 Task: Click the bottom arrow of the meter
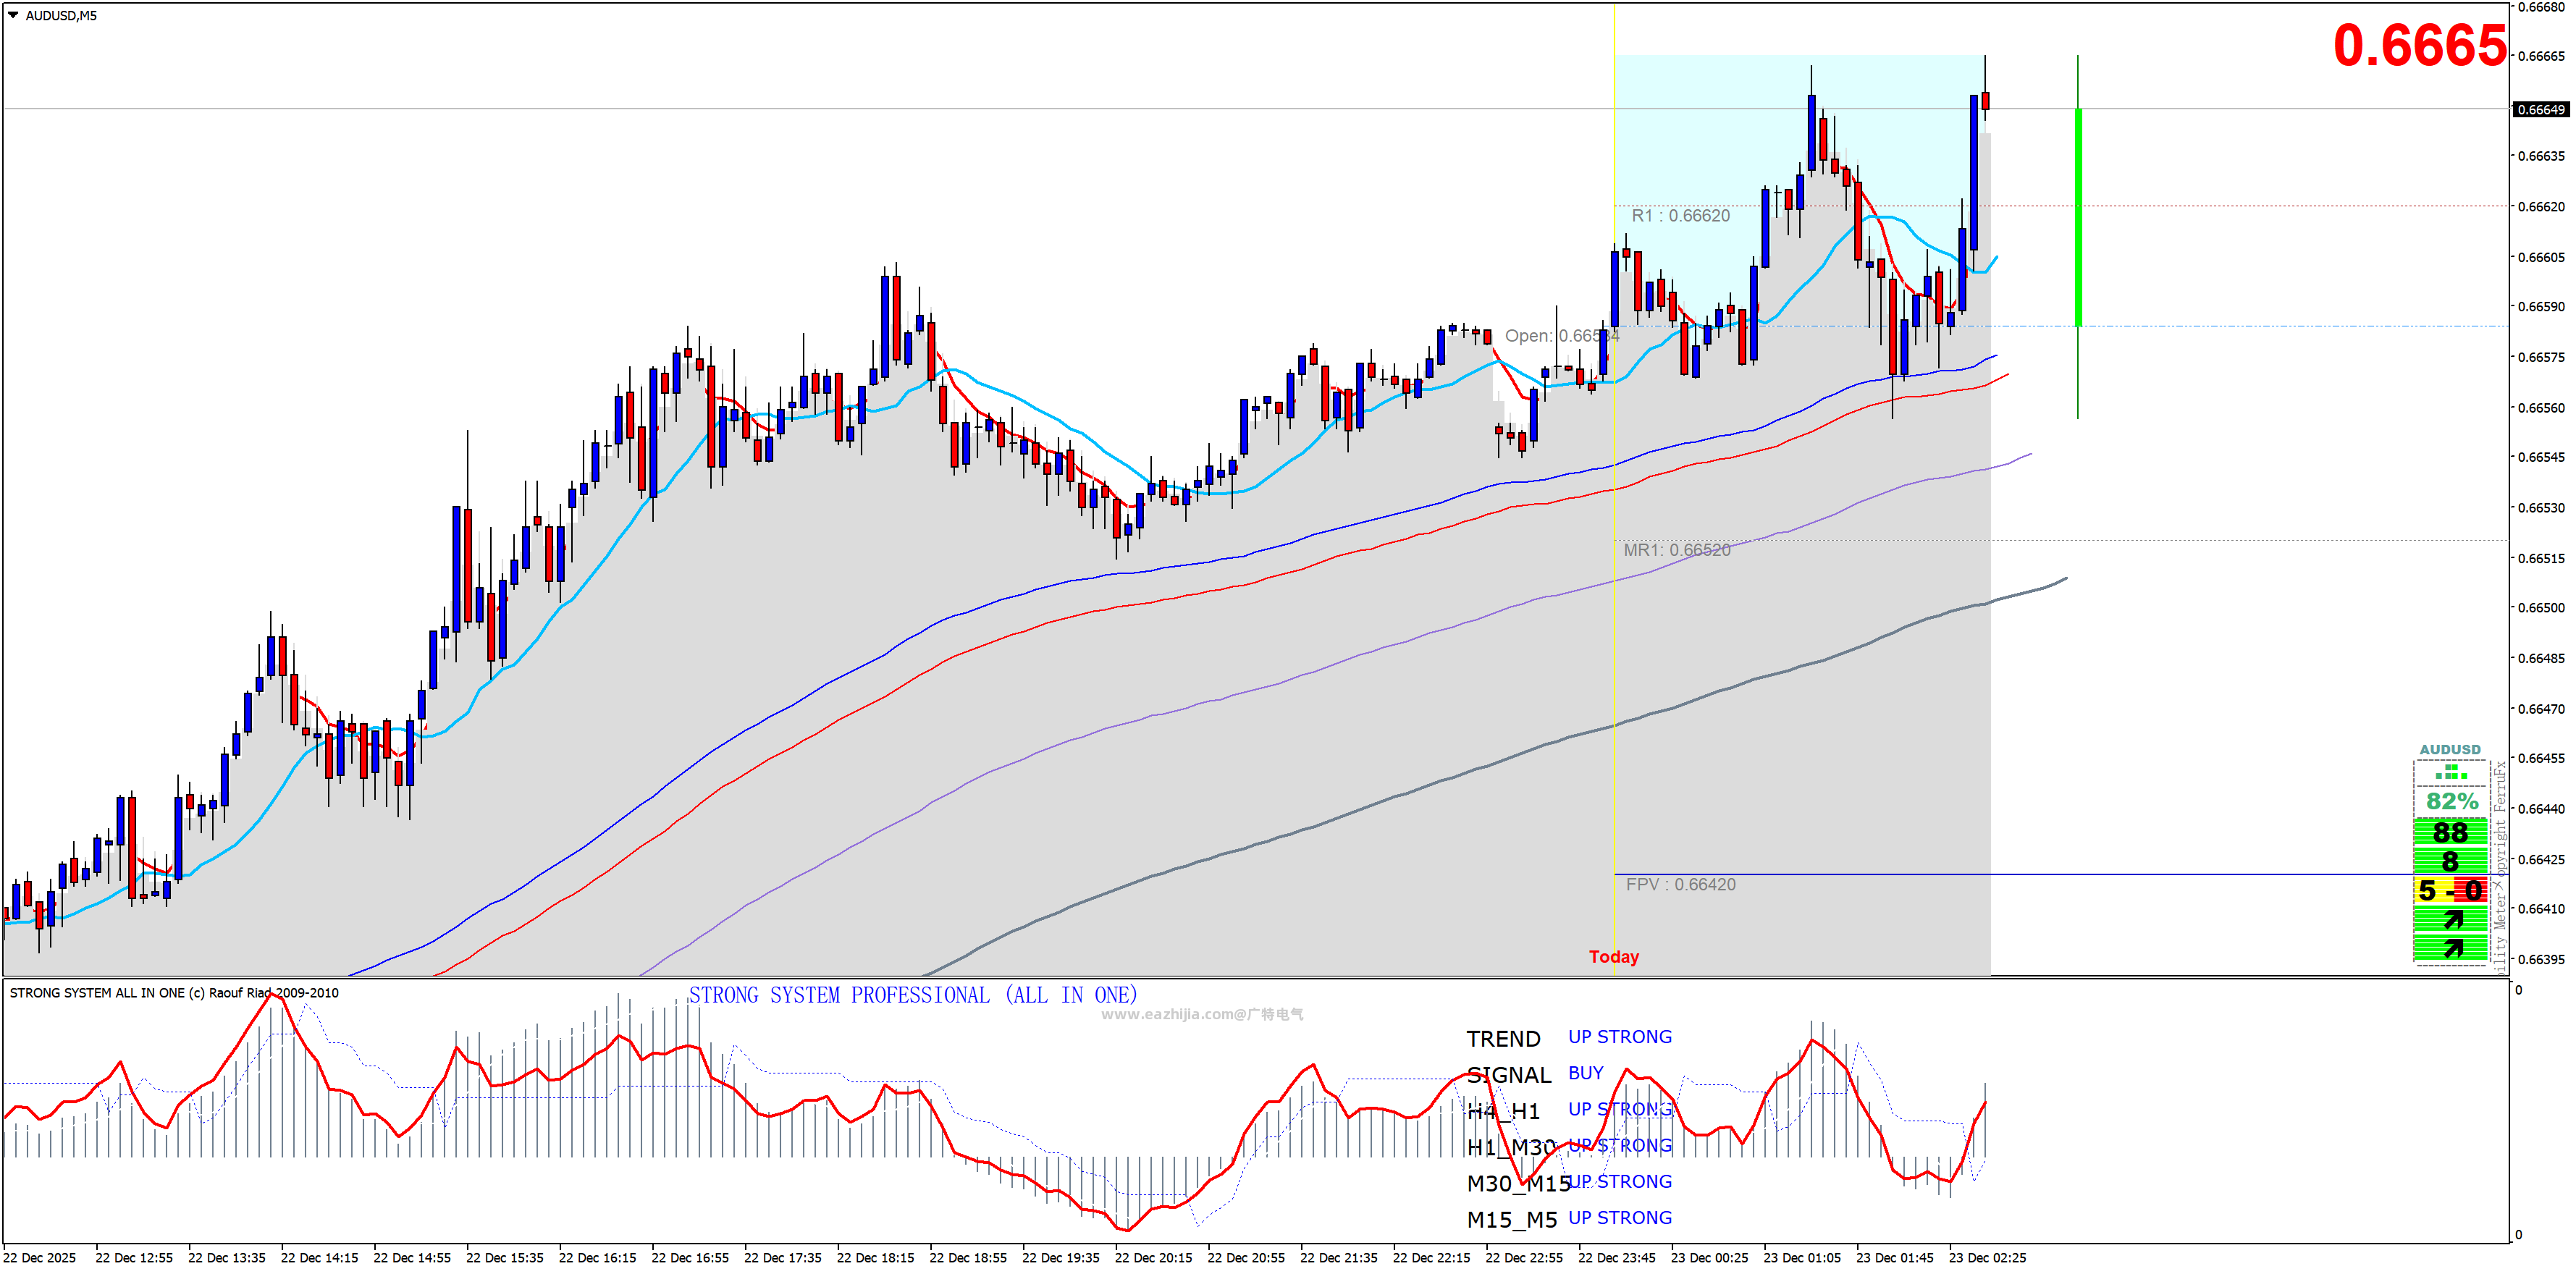pos(2453,948)
